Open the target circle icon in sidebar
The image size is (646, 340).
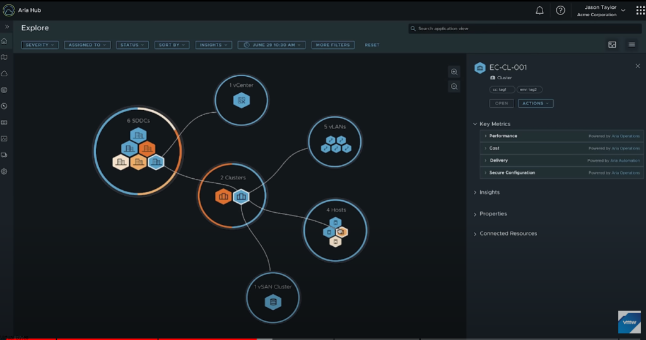click(4, 89)
